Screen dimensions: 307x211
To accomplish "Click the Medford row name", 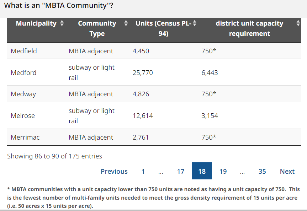I will click(x=23, y=72).
